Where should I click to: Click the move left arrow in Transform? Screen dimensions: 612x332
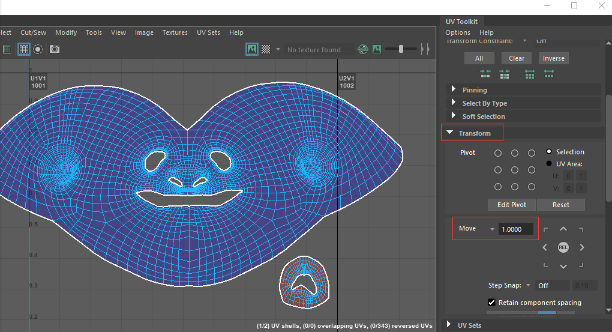point(545,247)
